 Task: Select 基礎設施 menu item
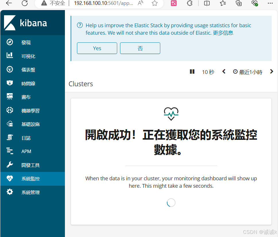30,124
